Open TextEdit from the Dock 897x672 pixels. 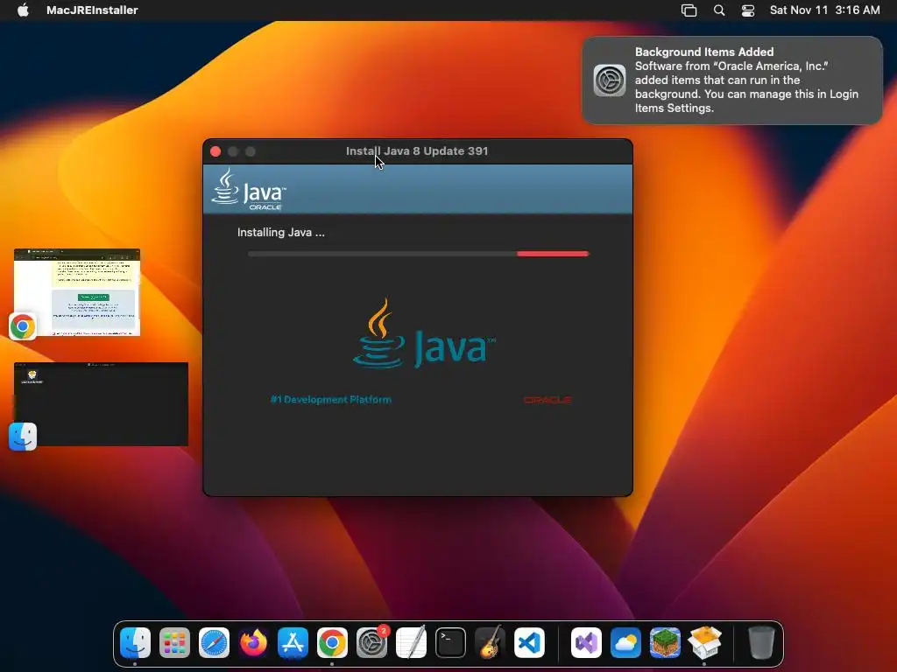(x=412, y=643)
